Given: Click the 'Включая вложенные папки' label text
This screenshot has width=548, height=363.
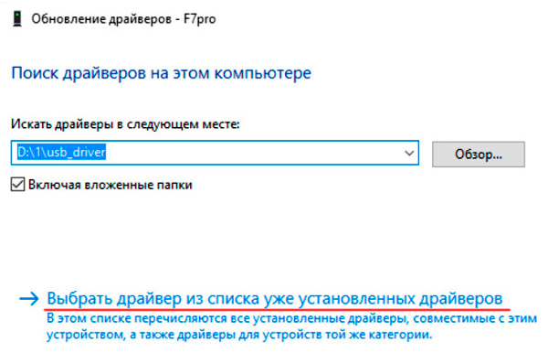Looking at the screenshot, I should (111, 185).
